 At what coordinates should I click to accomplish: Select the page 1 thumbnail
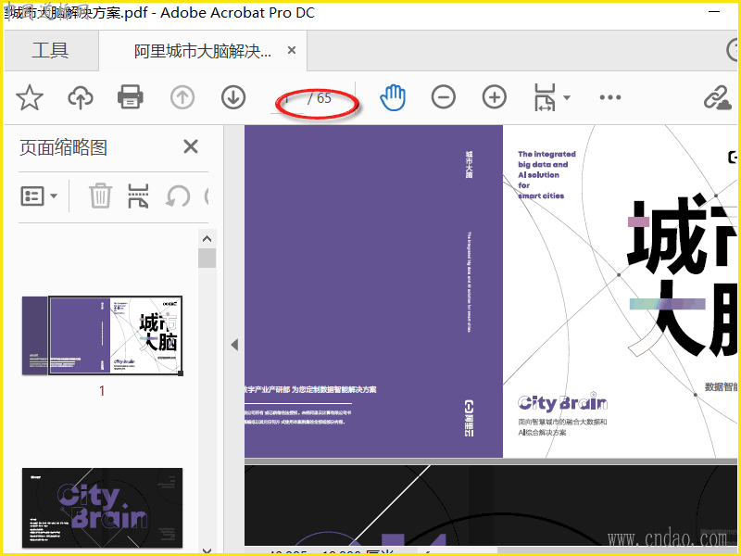click(102, 335)
